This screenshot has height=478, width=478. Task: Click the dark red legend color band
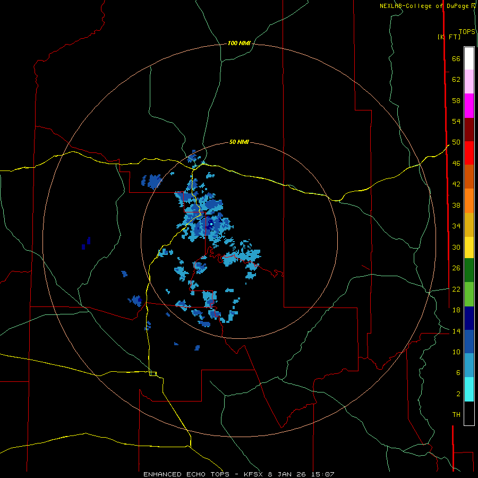click(469, 130)
